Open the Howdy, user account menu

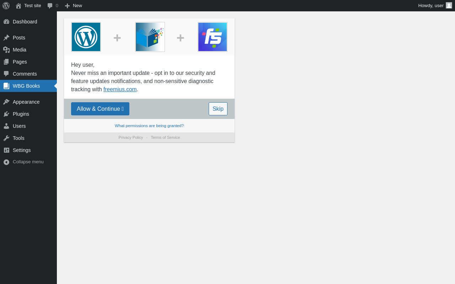click(x=435, y=6)
